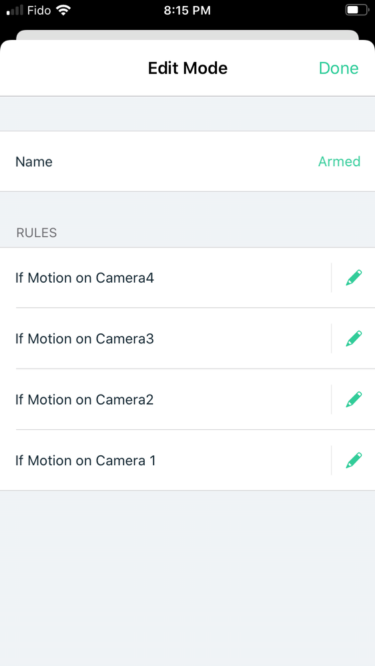The image size is (375, 666).
Task: Tap the background card behind the sheet
Action: coord(187,35)
